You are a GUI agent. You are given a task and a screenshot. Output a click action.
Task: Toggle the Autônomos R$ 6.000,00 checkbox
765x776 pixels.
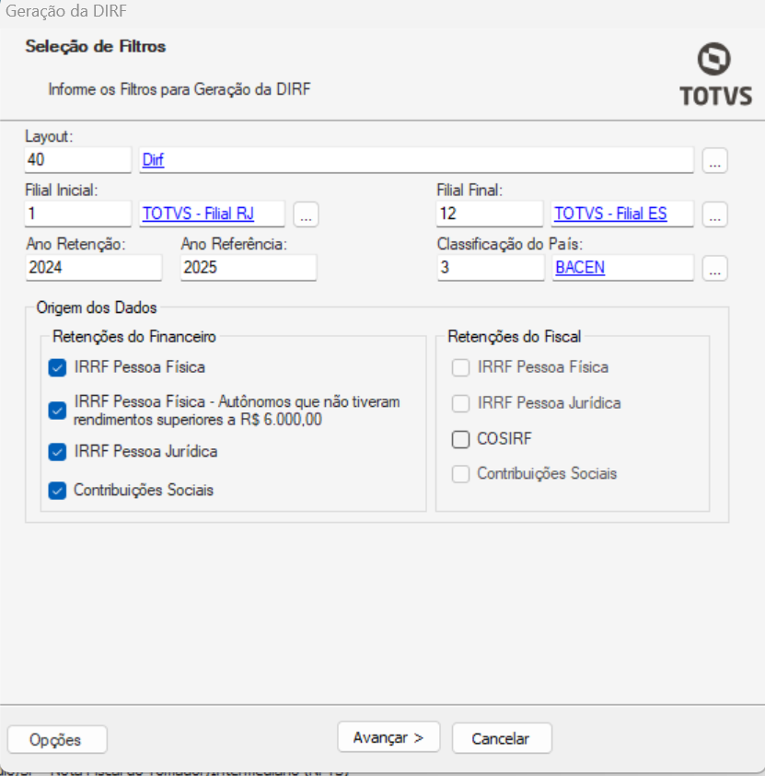pos(57,411)
